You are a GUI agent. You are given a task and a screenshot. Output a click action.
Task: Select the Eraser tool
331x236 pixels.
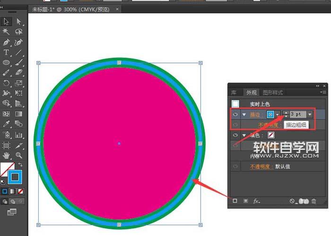pos(19,72)
